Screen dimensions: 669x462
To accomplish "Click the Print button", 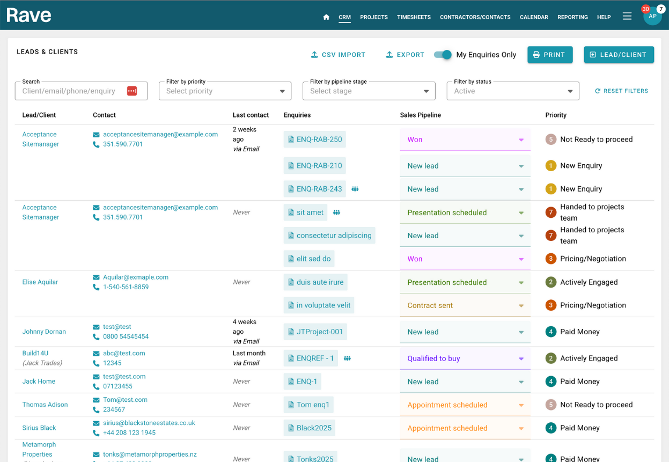I will (550, 55).
